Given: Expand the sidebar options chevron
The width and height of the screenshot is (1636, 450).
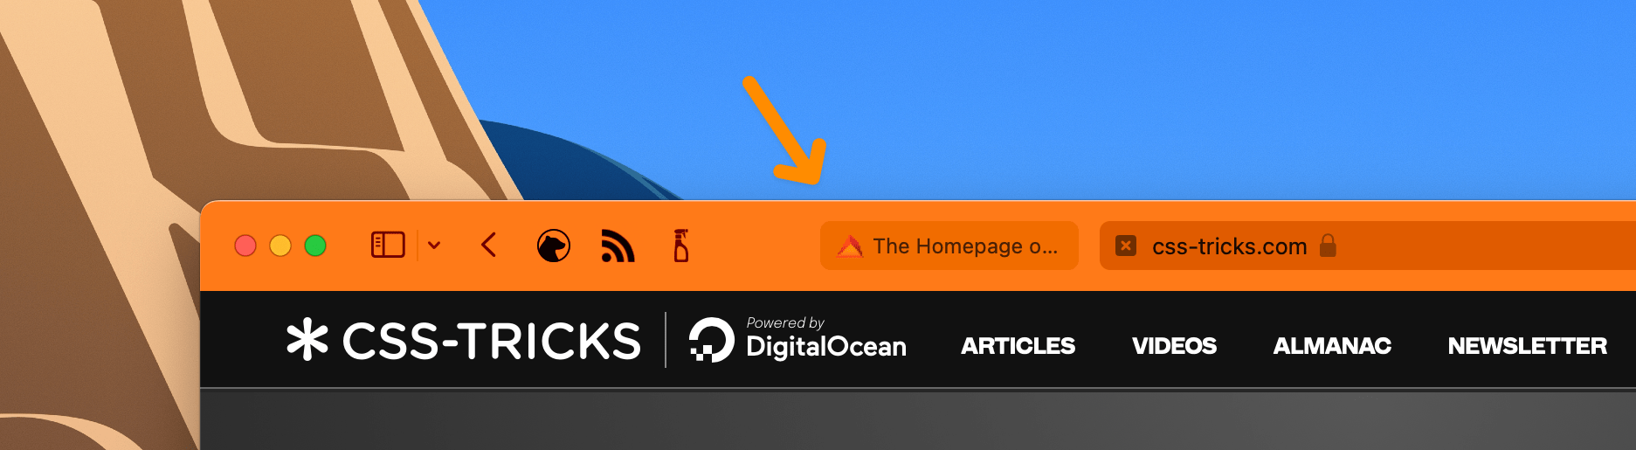Looking at the screenshot, I should pos(434,246).
